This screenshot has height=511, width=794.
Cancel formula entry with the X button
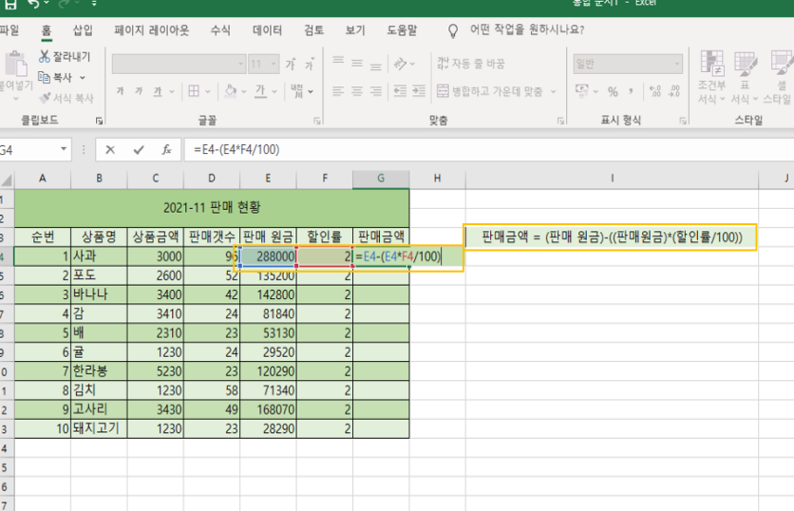pyautogui.click(x=110, y=149)
